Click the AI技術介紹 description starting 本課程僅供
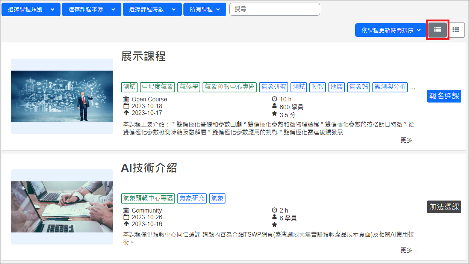Viewport: 469px width, 264px height. click(x=269, y=238)
